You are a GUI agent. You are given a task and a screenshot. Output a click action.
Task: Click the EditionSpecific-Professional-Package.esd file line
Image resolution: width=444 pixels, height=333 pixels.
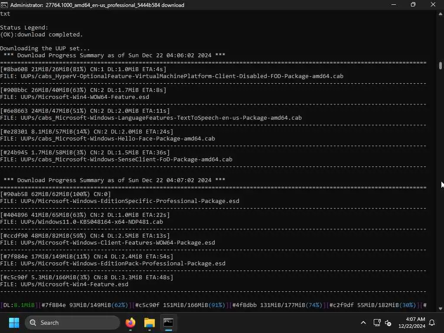click(120, 201)
